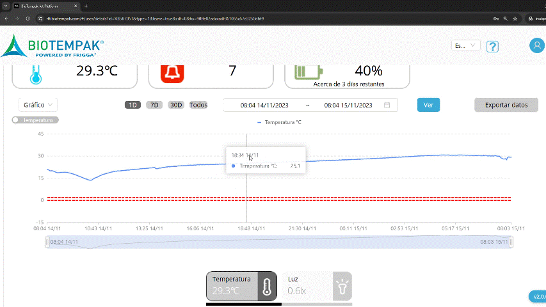Click the green battery level icon

[309, 72]
